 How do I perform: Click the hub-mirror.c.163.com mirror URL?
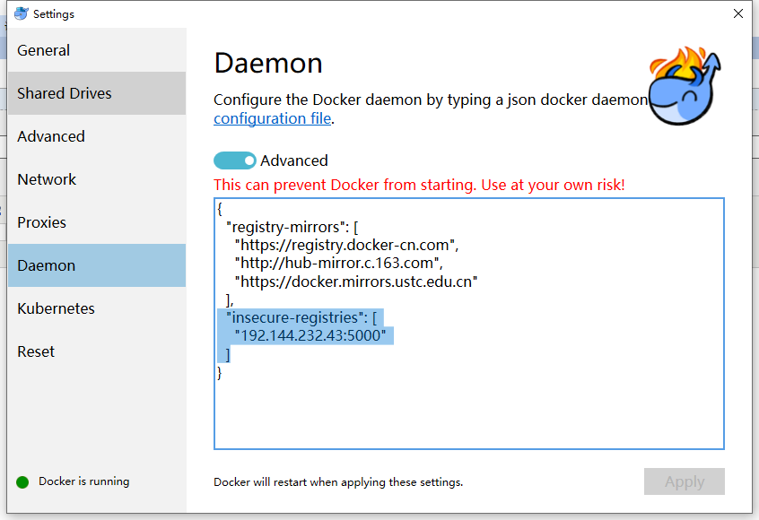coord(339,264)
